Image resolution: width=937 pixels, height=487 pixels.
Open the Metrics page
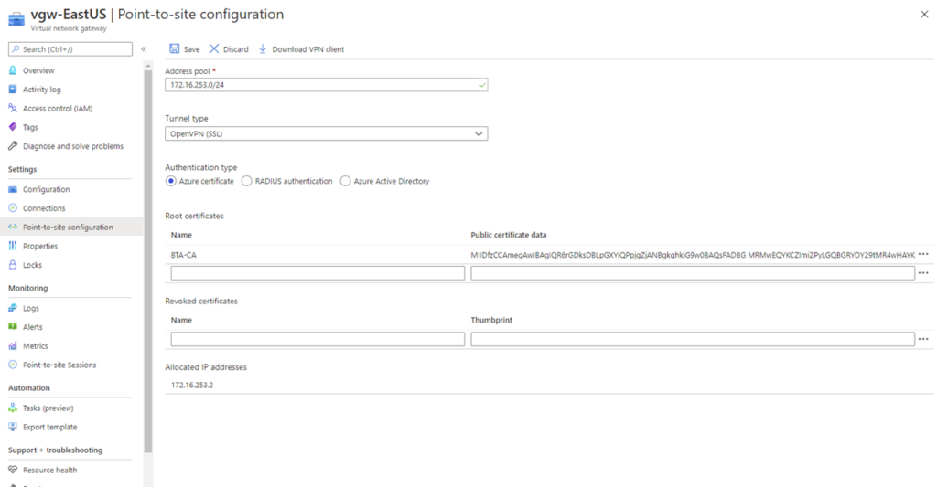tap(36, 346)
